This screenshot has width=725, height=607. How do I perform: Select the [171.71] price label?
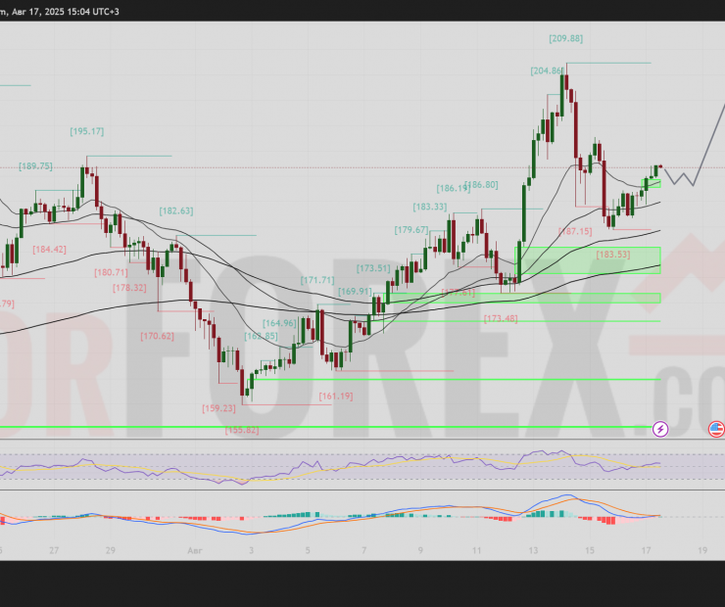click(x=317, y=280)
